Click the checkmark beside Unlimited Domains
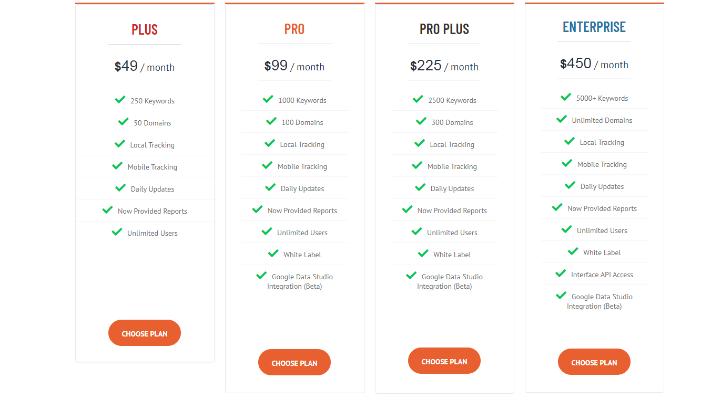Screen dimensions: 711x400 pyautogui.click(x=562, y=119)
